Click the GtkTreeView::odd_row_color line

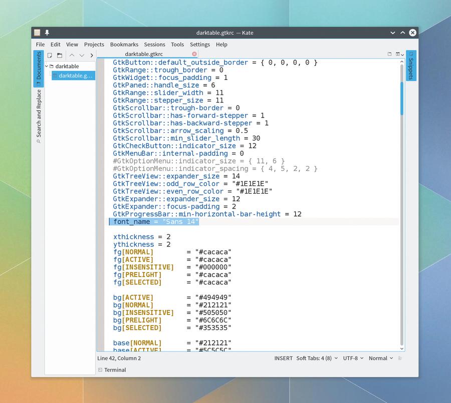coord(190,183)
